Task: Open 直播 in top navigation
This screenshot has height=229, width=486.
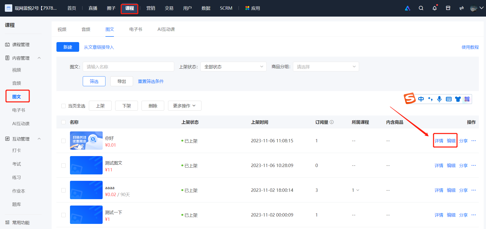Action: (93, 8)
